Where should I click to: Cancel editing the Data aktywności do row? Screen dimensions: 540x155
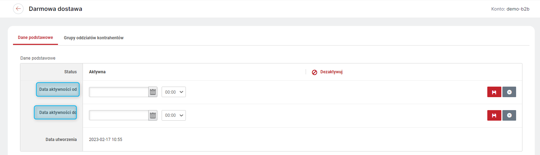tap(509, 115)
